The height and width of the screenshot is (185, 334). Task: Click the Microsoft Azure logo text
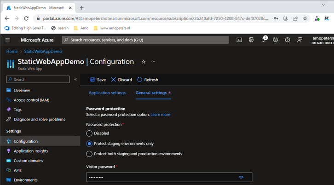[x=37, y=40]
